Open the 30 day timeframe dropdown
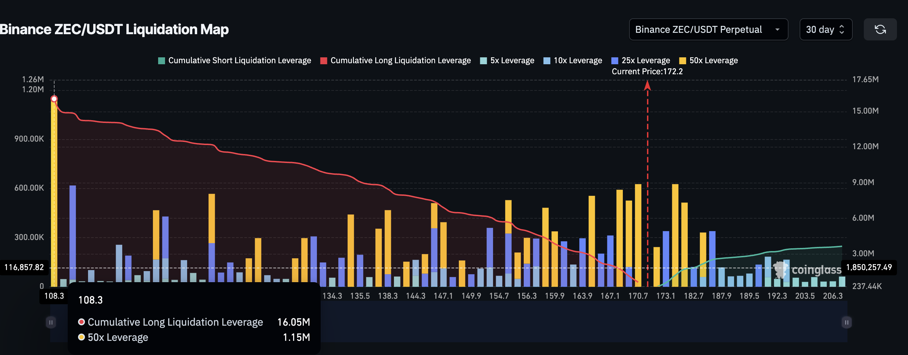 (x=825, y=29)
